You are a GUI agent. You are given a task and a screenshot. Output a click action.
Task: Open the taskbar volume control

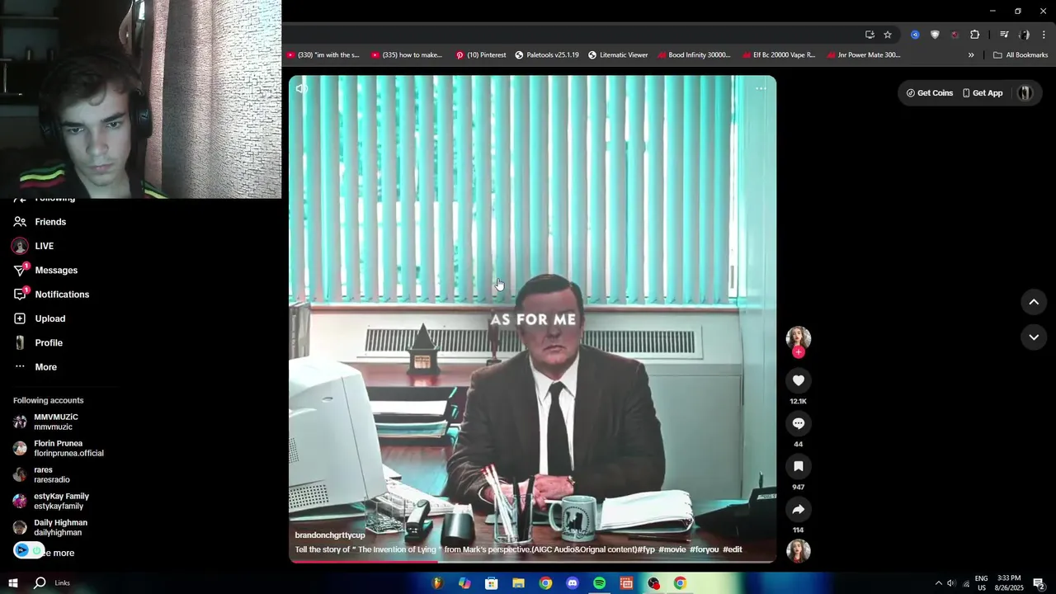coord(950,583)
